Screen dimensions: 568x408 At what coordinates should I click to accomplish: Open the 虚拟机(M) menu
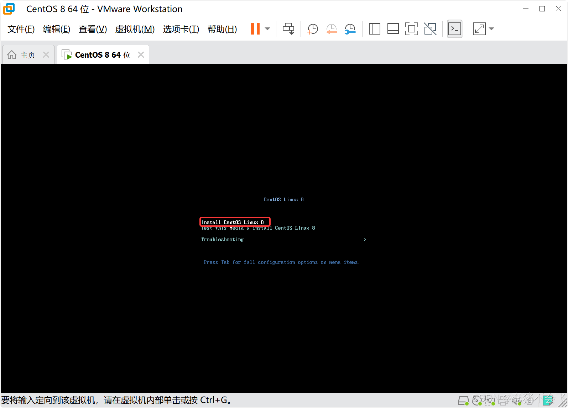135,29
